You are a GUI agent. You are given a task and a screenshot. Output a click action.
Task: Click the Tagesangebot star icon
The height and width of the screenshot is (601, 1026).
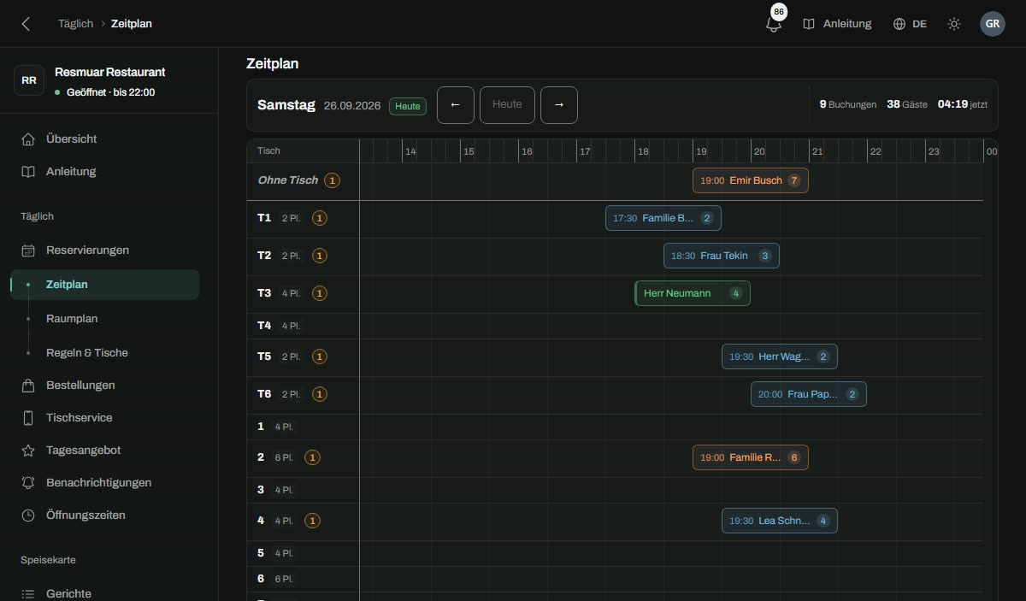click(x=28, y=451)
